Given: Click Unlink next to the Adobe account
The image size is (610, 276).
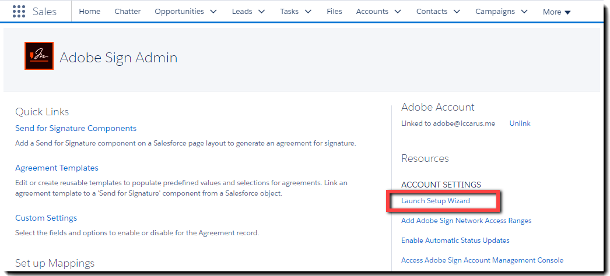Looking at the screenshot, I should pos(520,123).
